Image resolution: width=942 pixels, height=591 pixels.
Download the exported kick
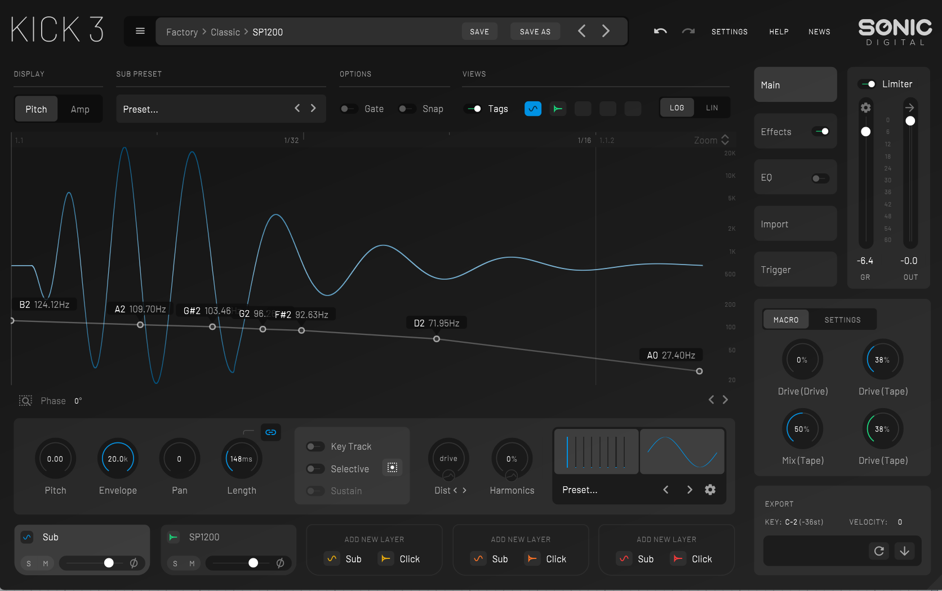[904, 551]
